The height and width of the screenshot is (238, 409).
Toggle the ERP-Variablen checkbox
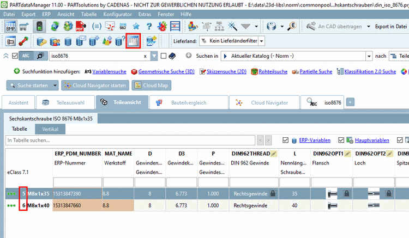[285, 141]
